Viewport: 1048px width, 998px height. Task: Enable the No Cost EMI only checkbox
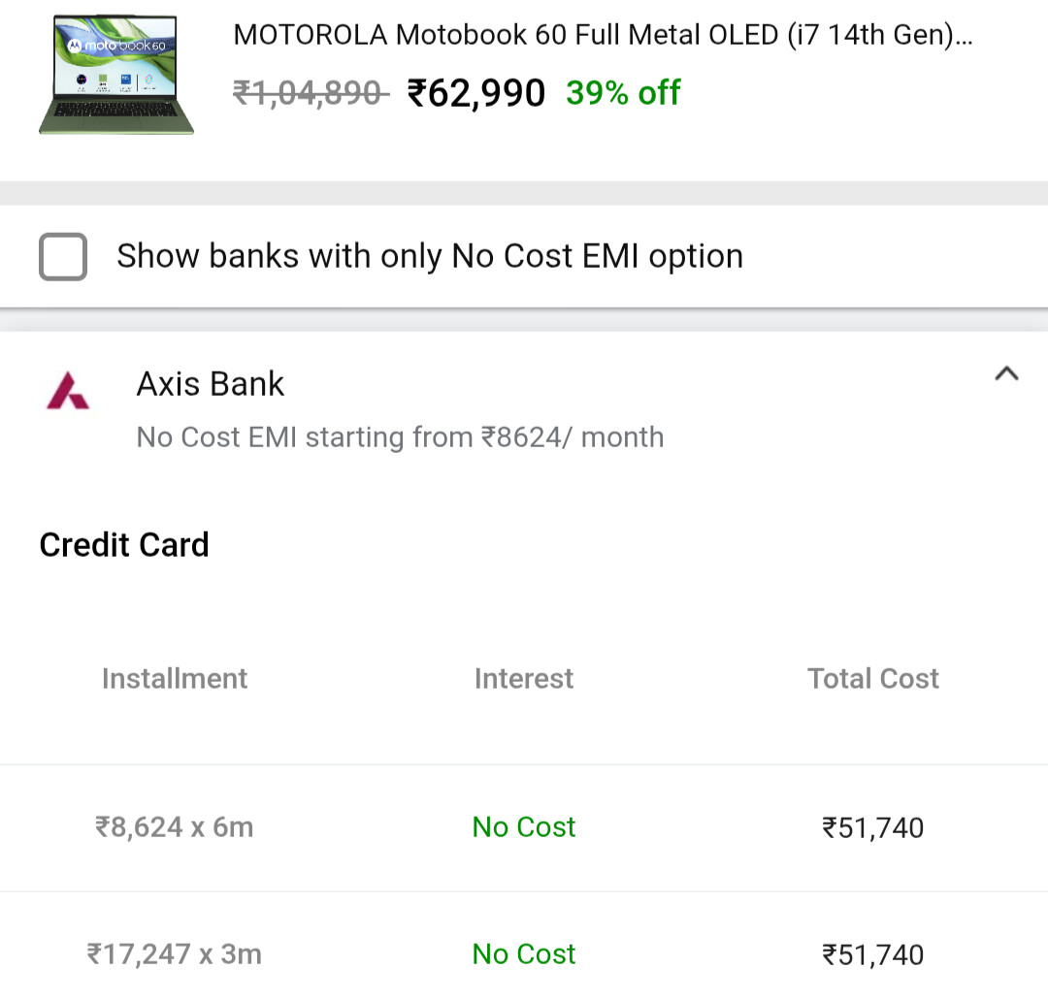[63, 256]
